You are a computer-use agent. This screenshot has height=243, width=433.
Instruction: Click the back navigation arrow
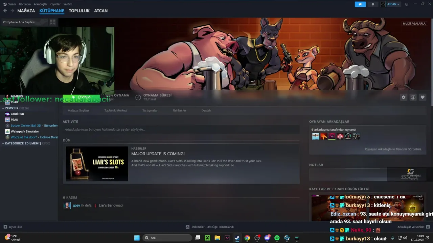click(5, 11)
